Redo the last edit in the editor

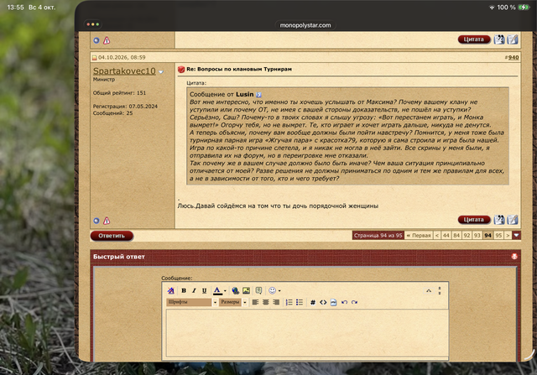pos(354,302)
